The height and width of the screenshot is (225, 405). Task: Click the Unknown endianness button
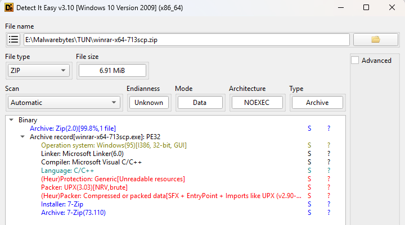[148, 103]
